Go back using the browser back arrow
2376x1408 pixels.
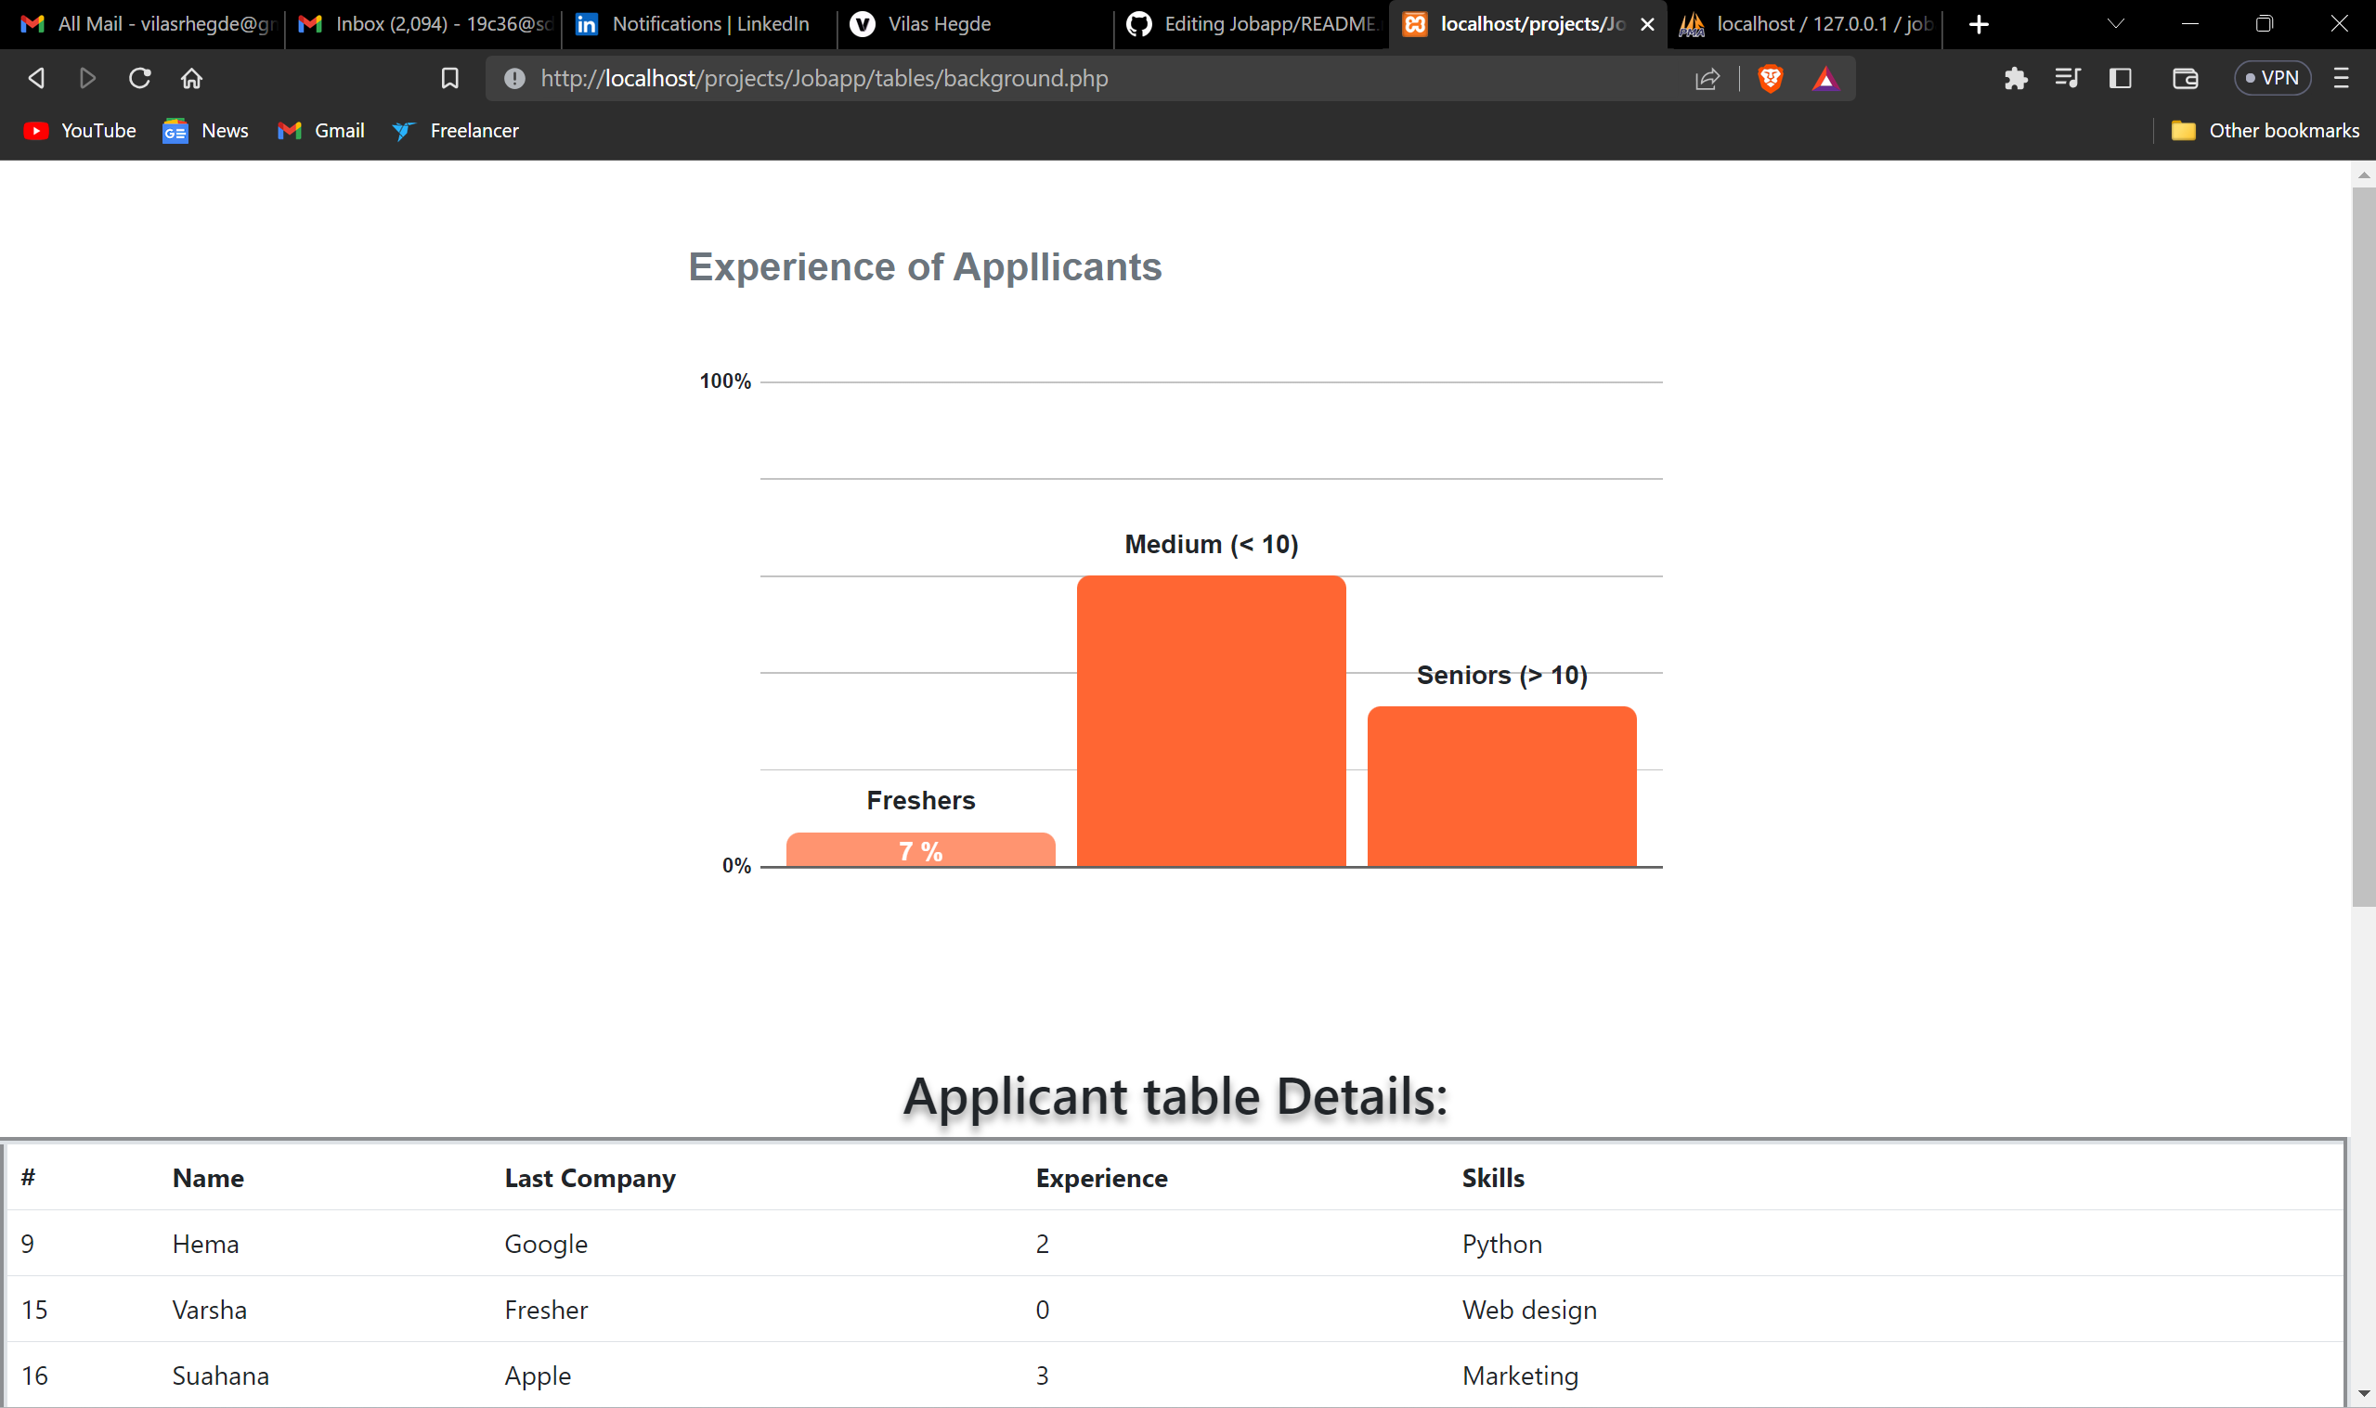tap(36, 78)
